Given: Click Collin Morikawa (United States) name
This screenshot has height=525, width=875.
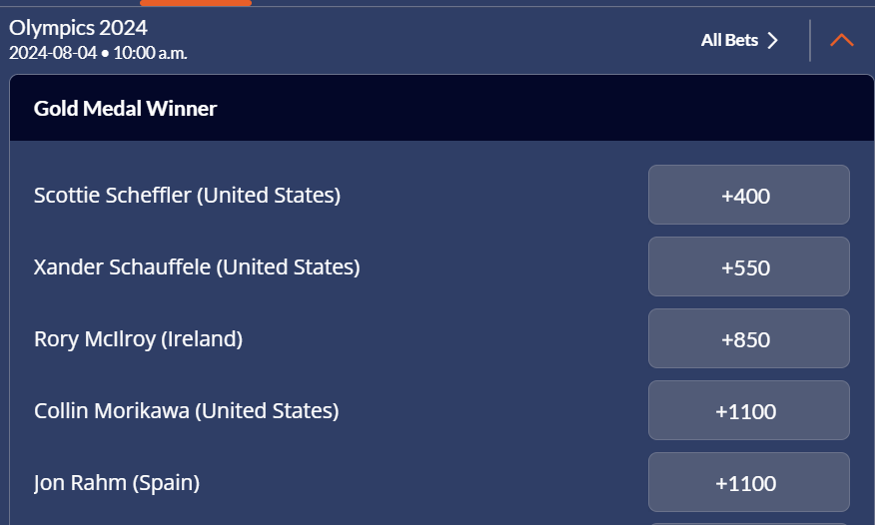Looking at the screenshot, I should click(186, 411).
